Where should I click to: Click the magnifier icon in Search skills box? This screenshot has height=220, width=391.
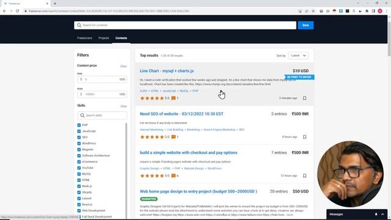tap(82, 116)
